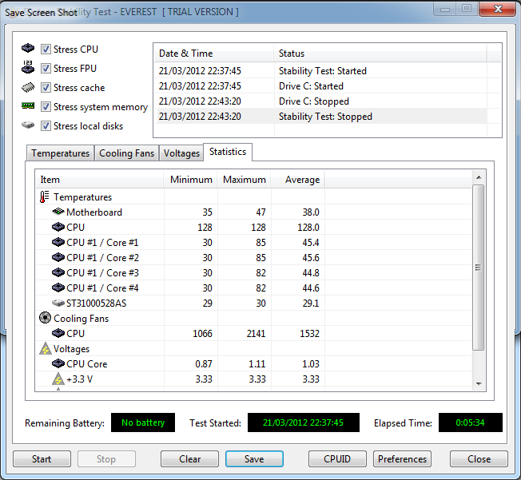This screenshot has width=521, height=480.
Task: Toggle the Stress FPU checkbox
Action: click(46, 69)
